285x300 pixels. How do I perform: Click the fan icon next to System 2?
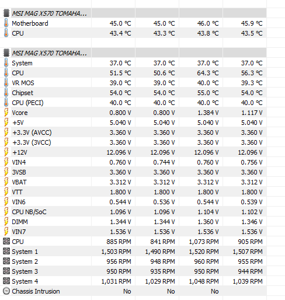pos(6,261)
